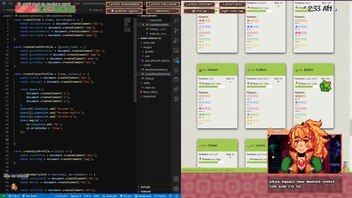Open the Remote Explorer icon
This screenshot has height=198, width=352.
tap(176, 50)
